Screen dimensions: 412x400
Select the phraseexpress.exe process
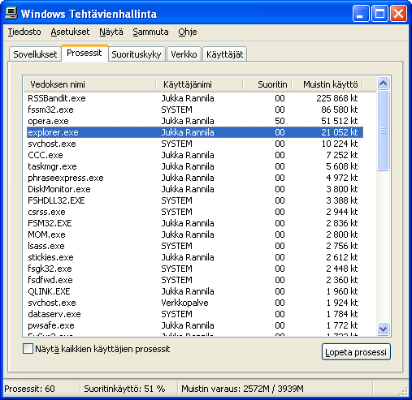[x=195, y=178]
